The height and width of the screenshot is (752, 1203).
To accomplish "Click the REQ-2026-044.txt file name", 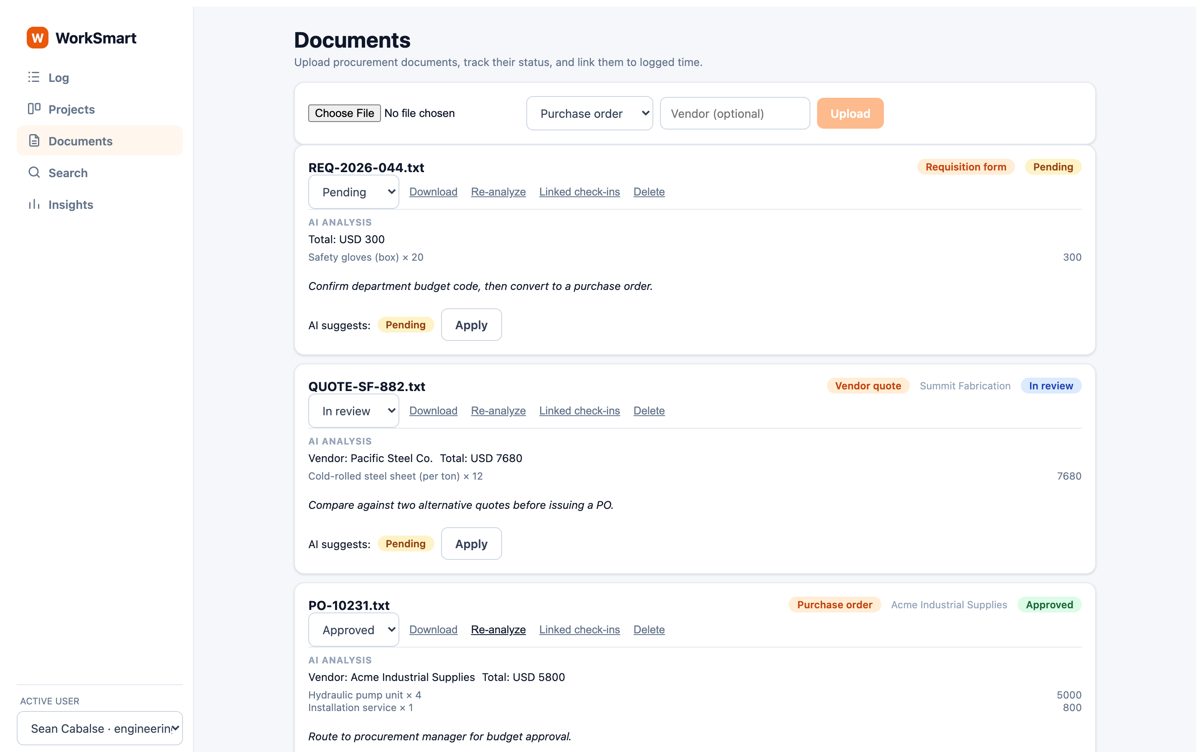I will point(366,168).
